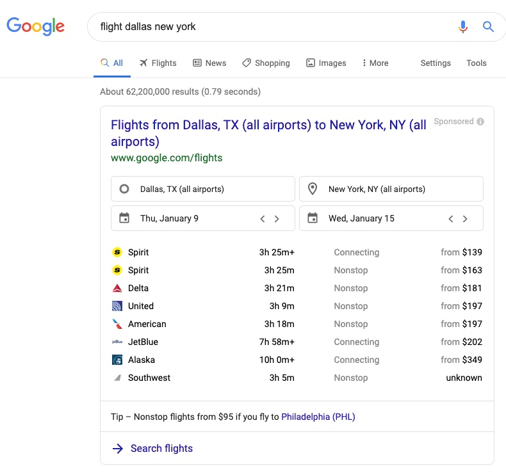Open departure calendar icon for Thu, January 9
The width and height of the screenshot is (506, 473).
pyautogui.click(x=124, y=218)
